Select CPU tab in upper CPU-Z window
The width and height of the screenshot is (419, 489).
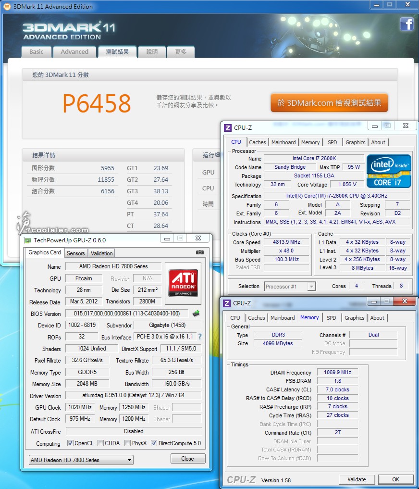tap(236, 142)
